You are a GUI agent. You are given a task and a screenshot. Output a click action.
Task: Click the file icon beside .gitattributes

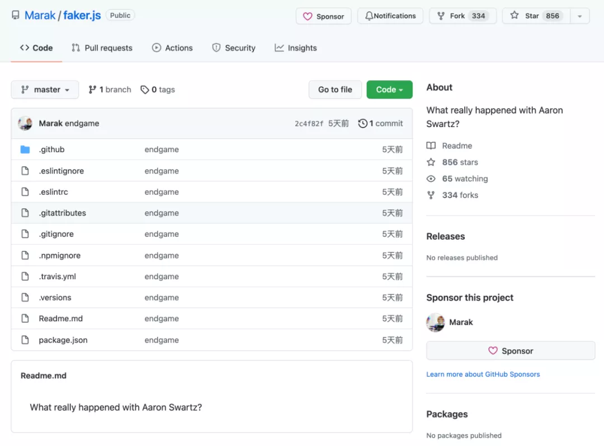[25, 213]
